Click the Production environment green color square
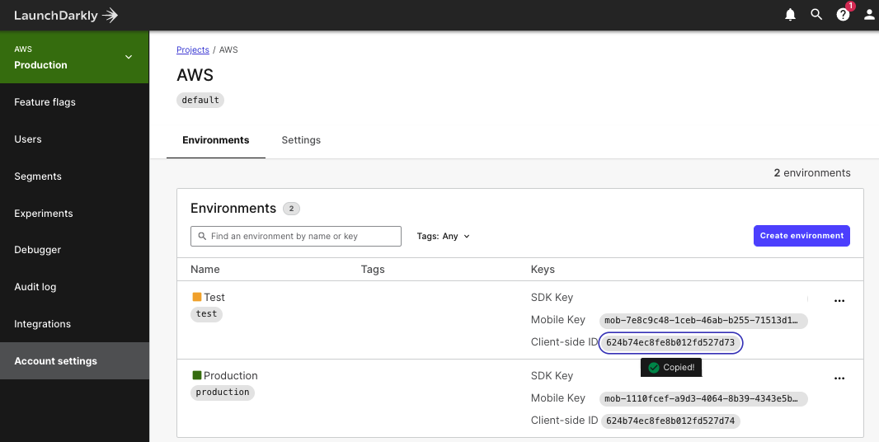Image resolution: width=879 pixels, height=442 pixels. [x=197, y=374]
